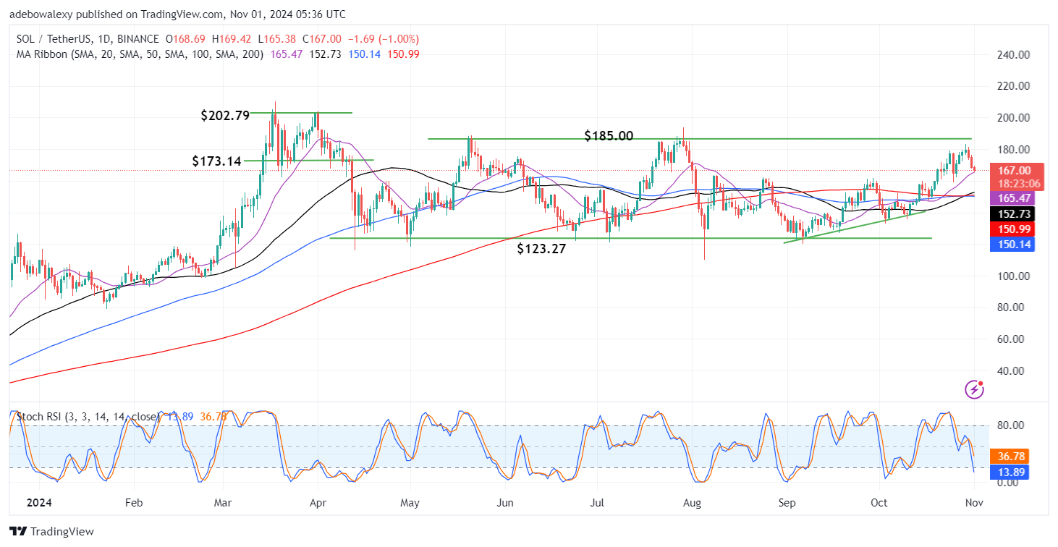Click the SMA 200 value 150.99 in legend

point(403,54)
